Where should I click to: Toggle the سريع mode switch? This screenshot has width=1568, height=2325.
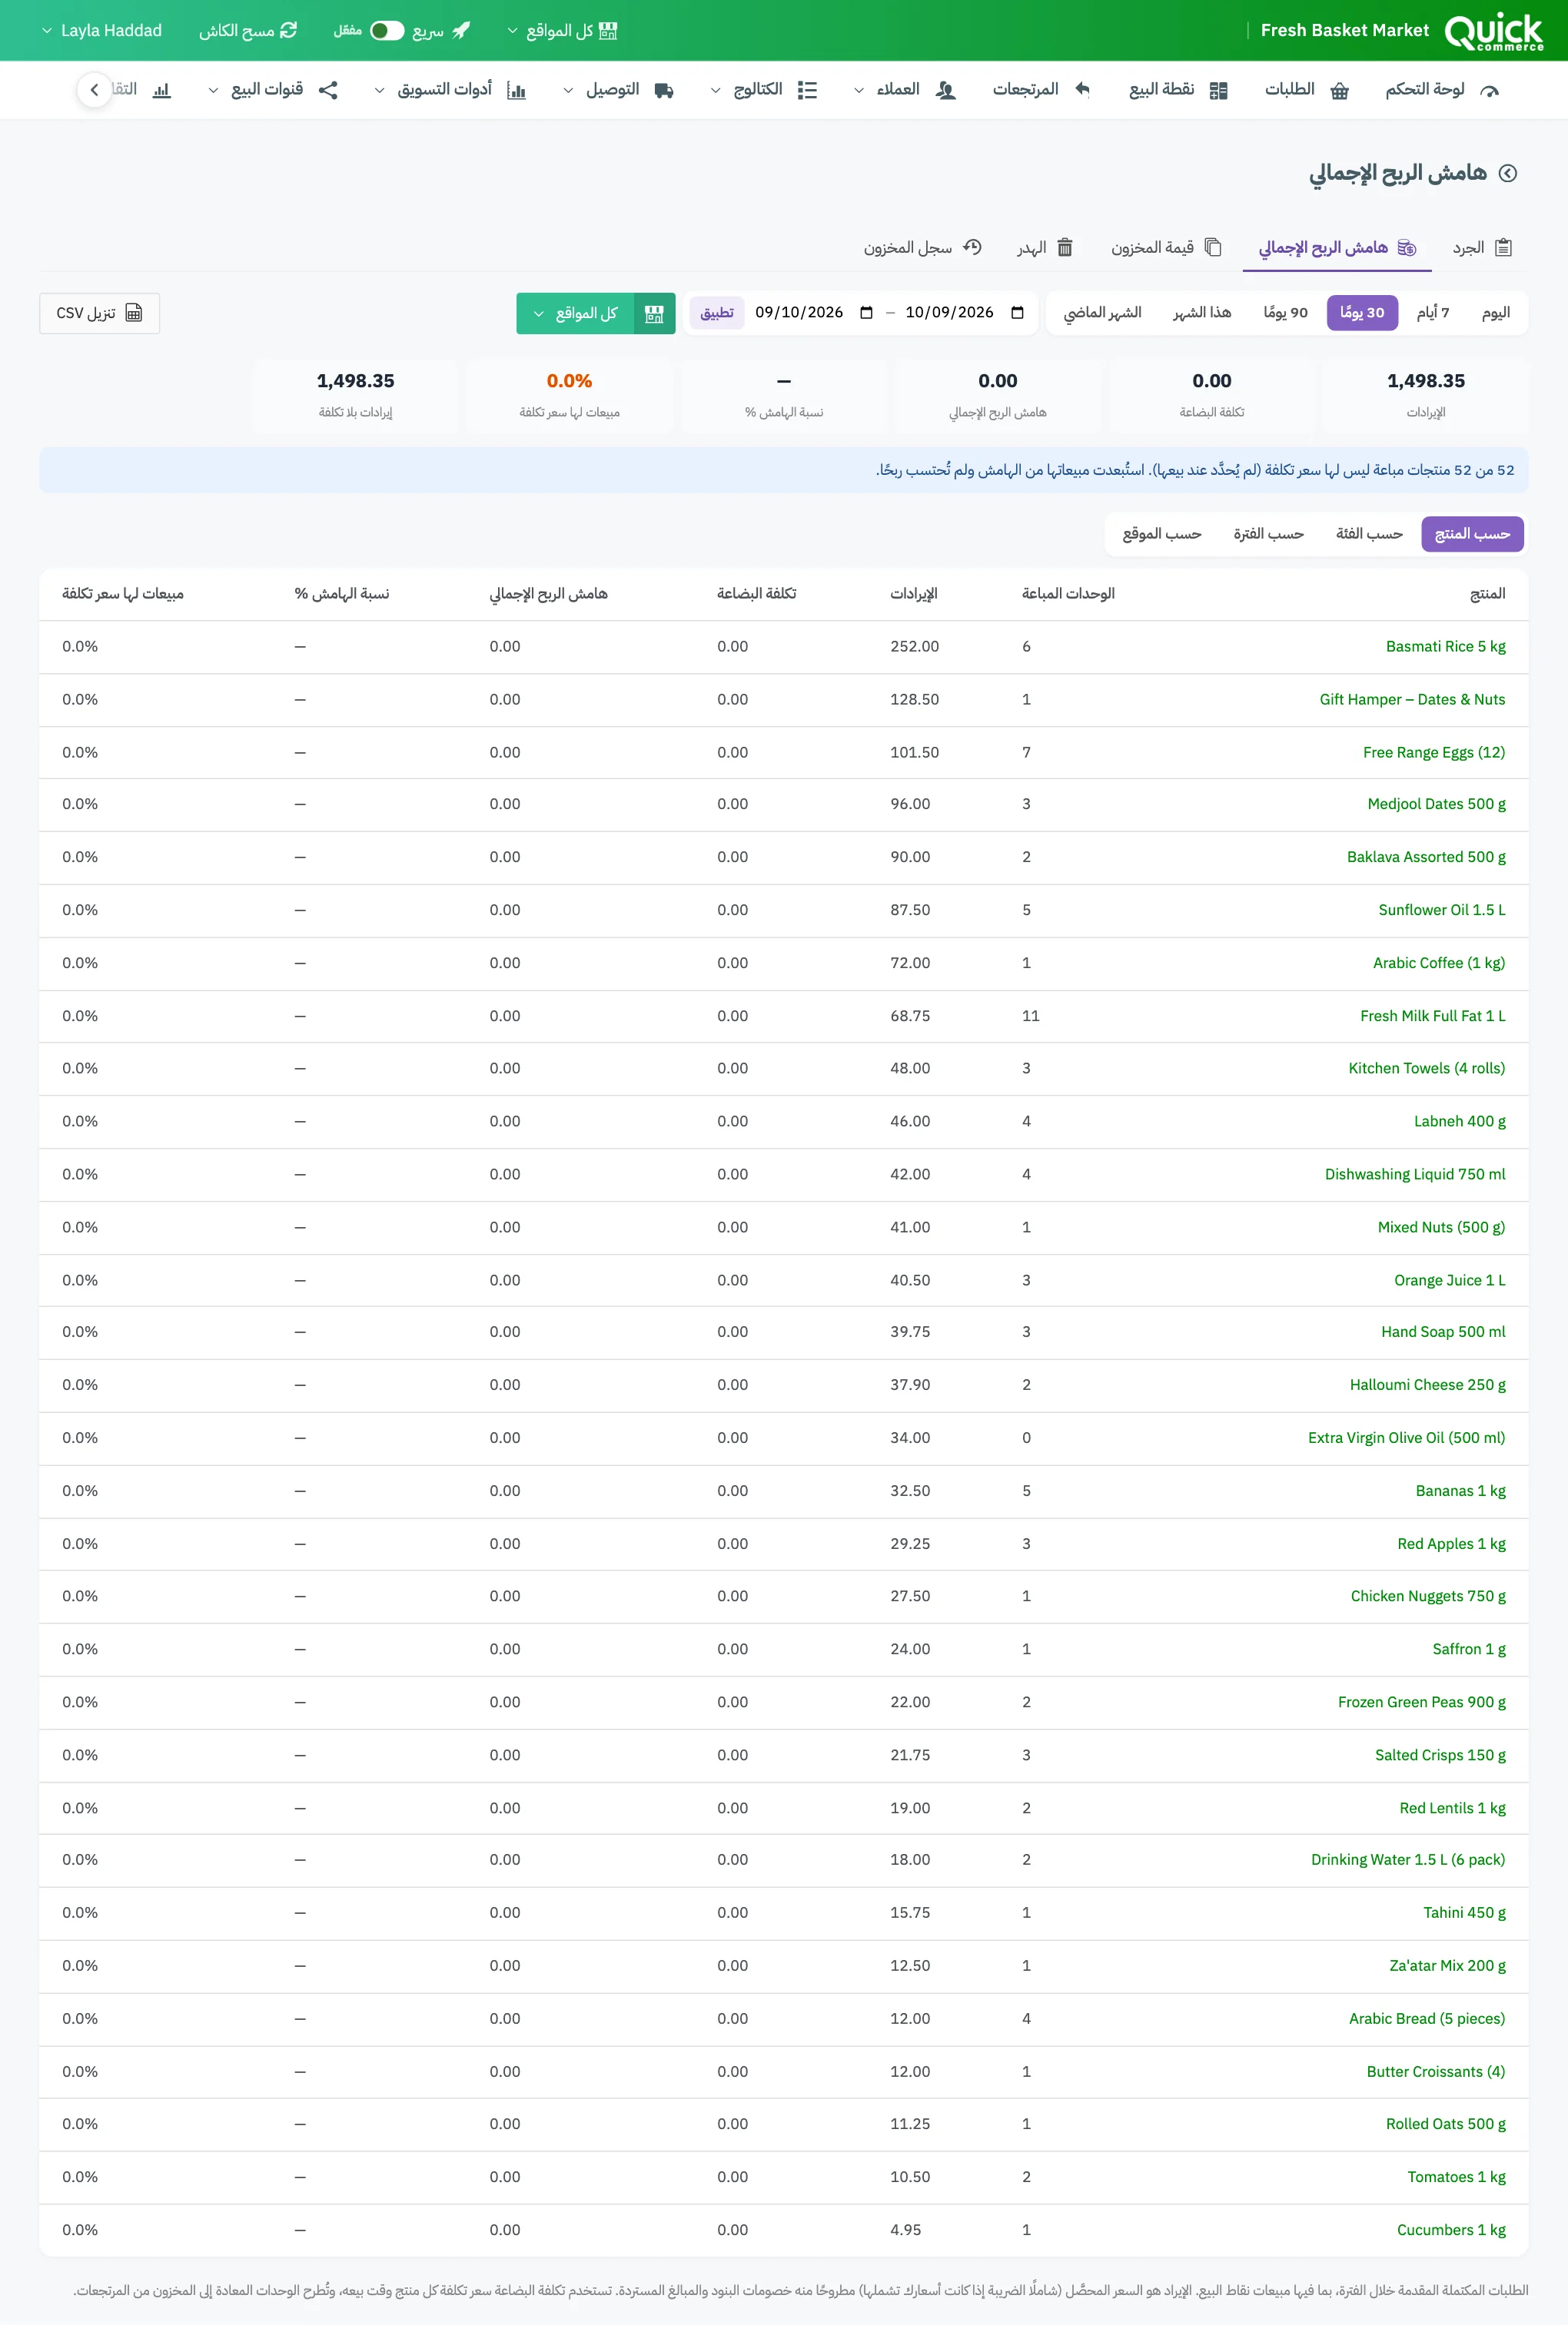point(387,31)
